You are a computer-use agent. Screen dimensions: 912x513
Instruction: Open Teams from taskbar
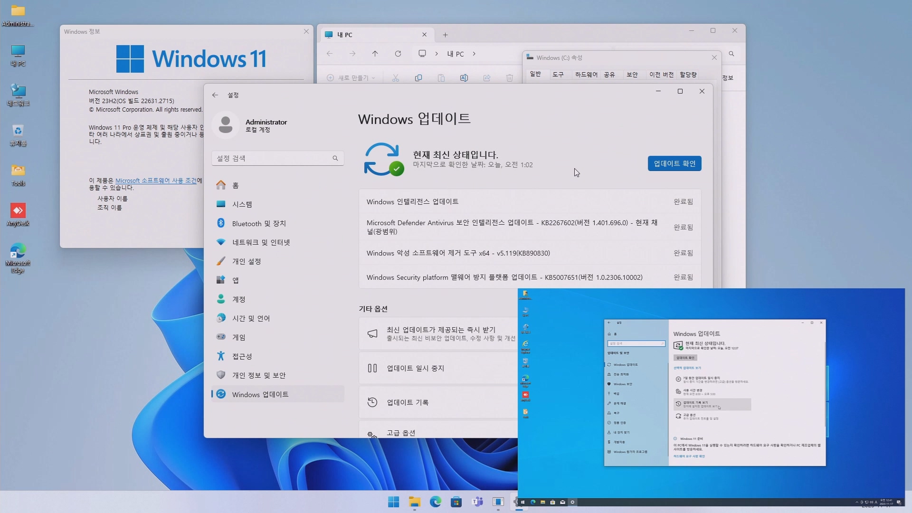(x=477, y=502)
